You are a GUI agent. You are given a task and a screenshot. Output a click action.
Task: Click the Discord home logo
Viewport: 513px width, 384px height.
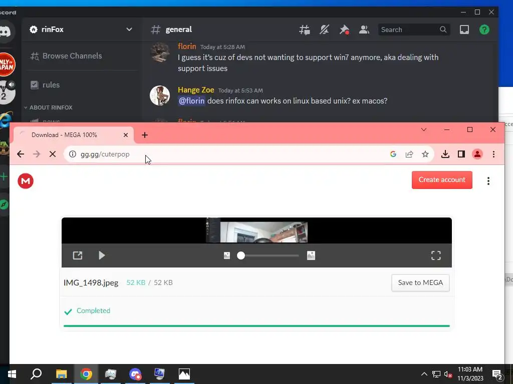5,31
